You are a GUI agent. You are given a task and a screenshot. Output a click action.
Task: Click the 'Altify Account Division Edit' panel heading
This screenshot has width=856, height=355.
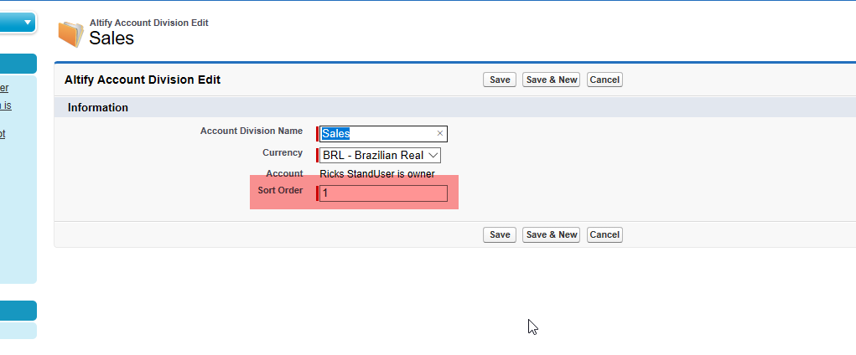(x=143, y=80)
